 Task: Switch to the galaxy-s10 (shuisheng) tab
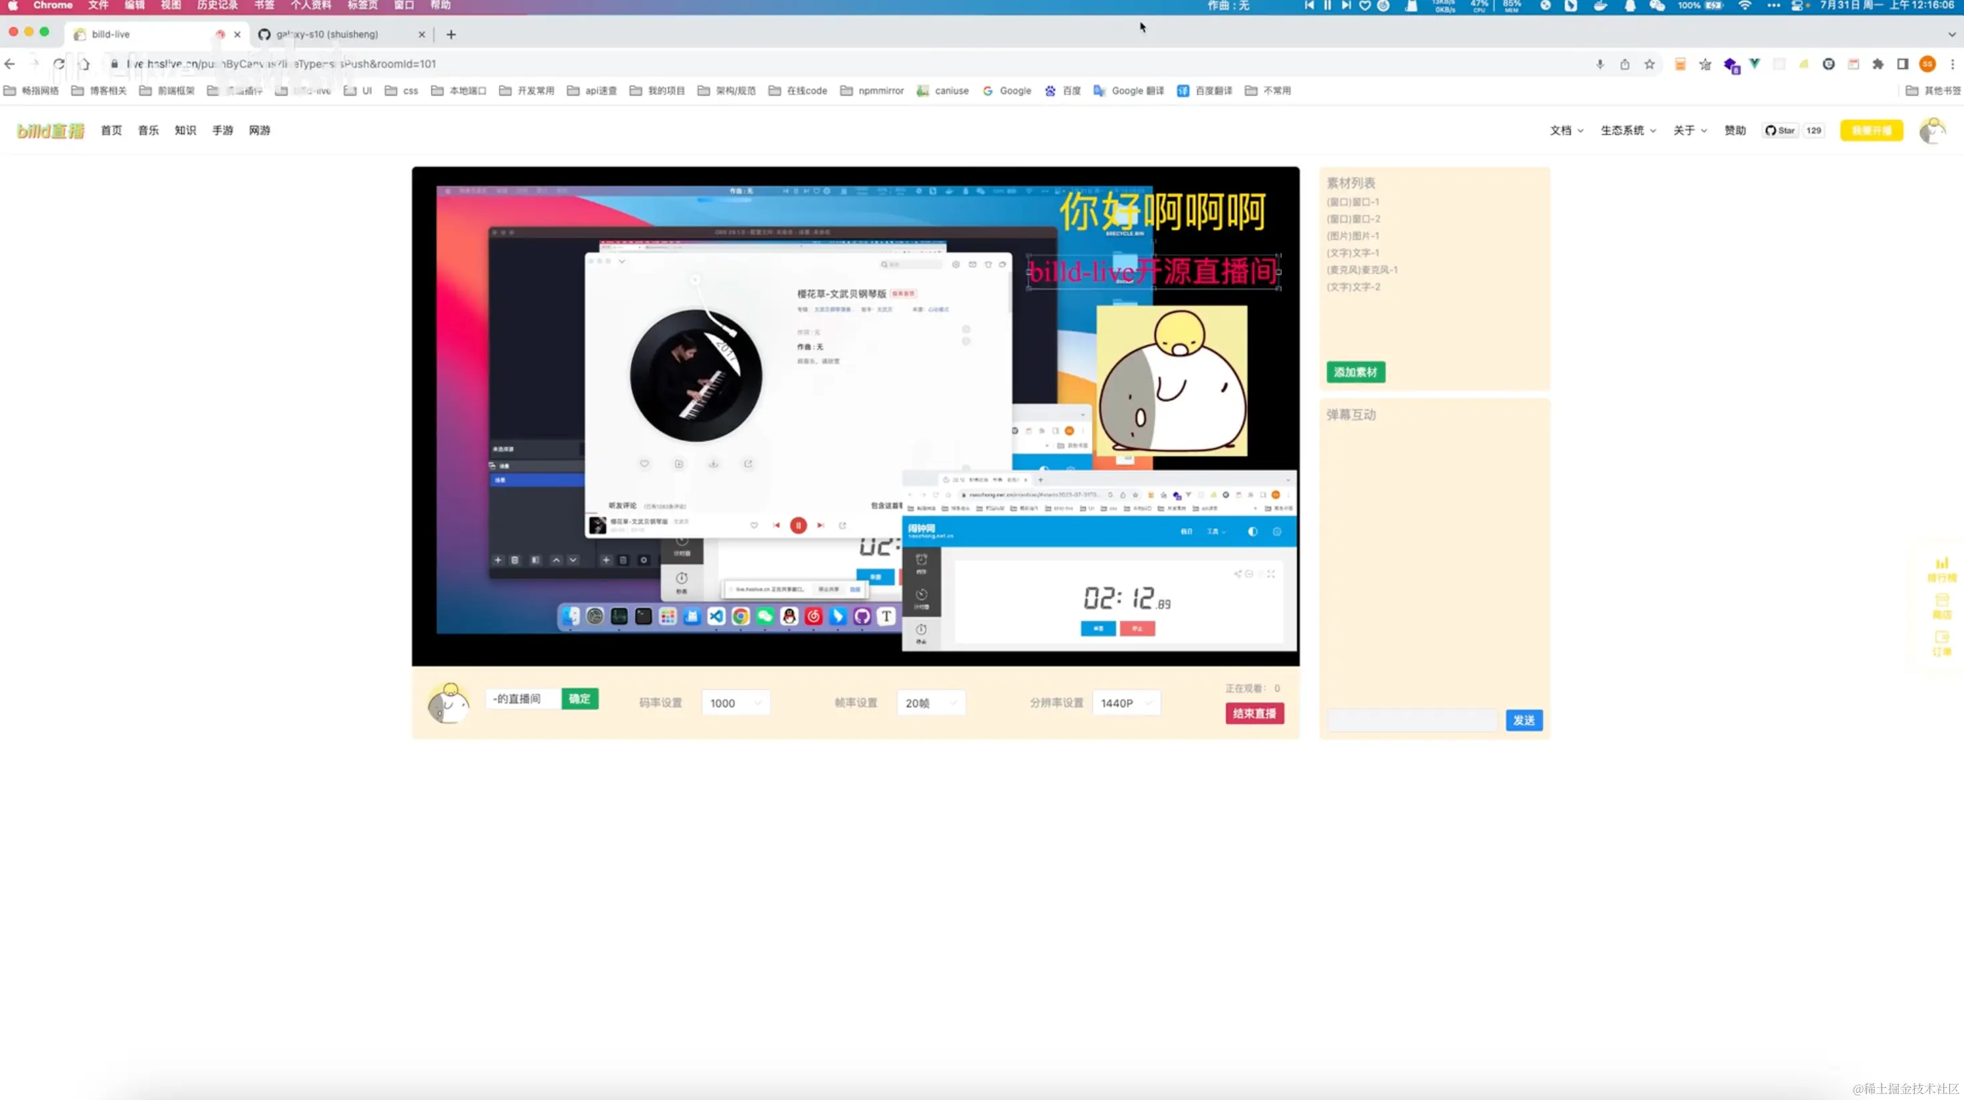coord(342,34)
